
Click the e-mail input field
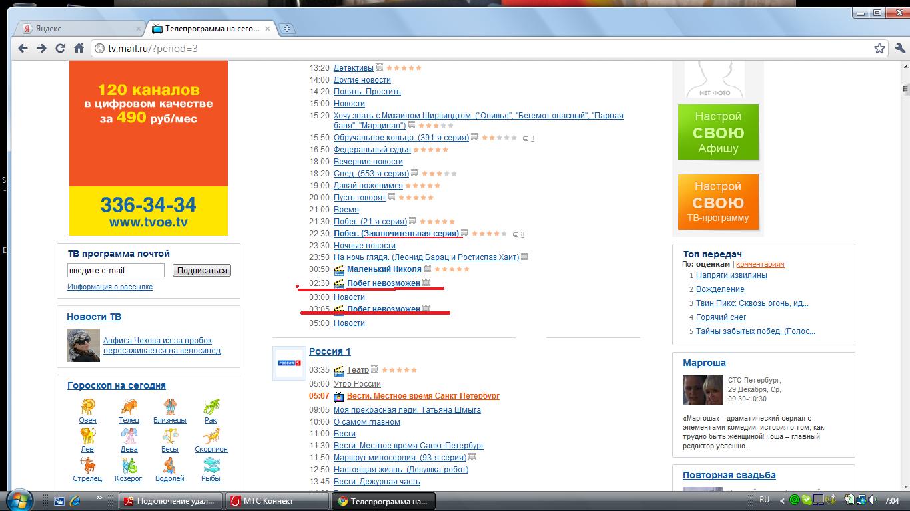pos(115,270)
